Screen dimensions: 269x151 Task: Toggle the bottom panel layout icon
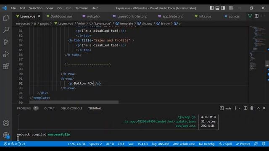click(x=217, y=8)
